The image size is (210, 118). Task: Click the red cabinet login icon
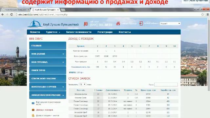[141, 23]
